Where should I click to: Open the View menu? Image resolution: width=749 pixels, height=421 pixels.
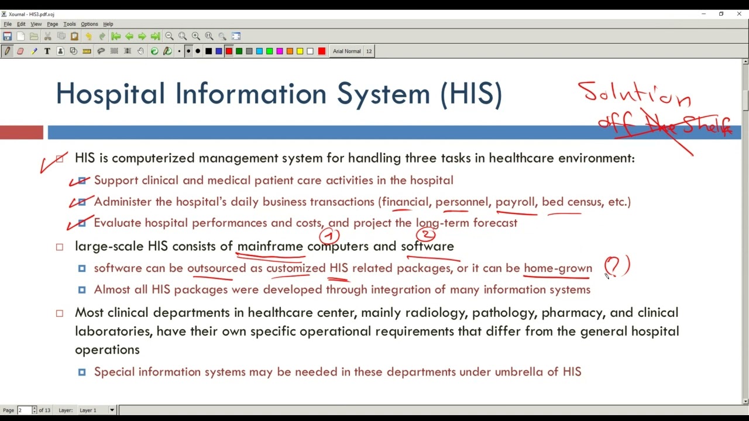tap(36, 24)
